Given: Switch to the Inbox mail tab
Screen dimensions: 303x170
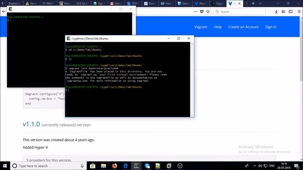Looking at the screenshot, I should click(x=116, y=3).
